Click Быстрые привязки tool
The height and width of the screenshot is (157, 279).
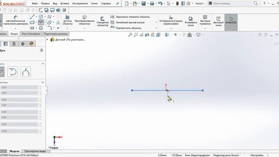pyautogui.click(x=205, y=20)
